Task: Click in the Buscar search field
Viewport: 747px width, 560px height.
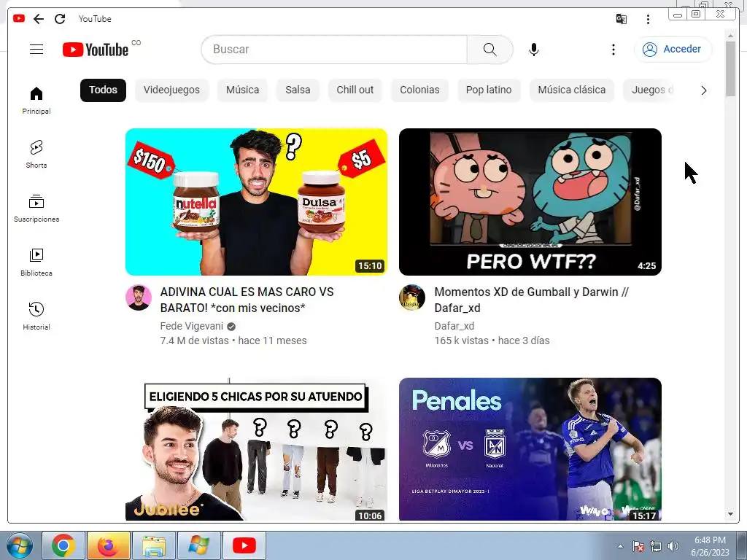Action: [x=334, y=49]
